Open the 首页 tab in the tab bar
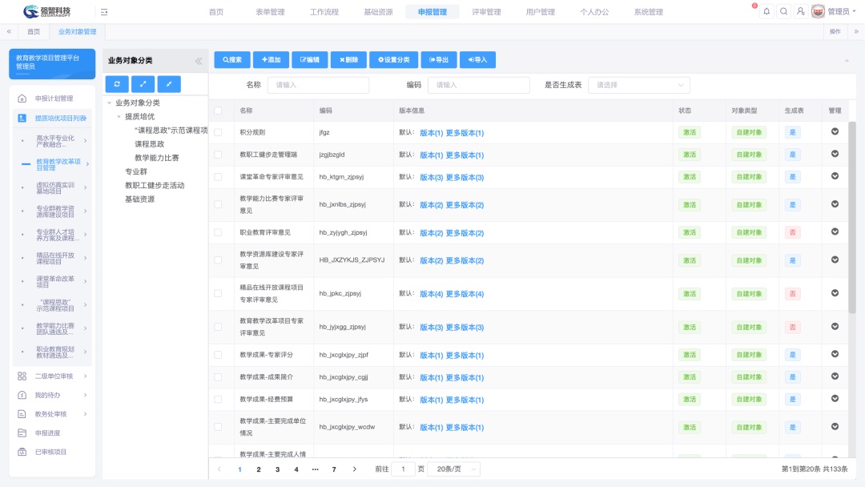 tap(34, 32)
